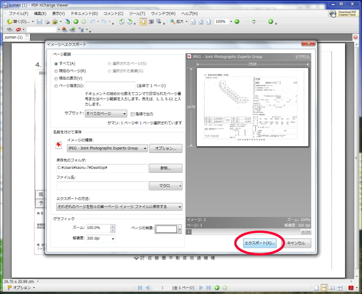
Task: Click the 参照... browse button
Action: [165, 168]
